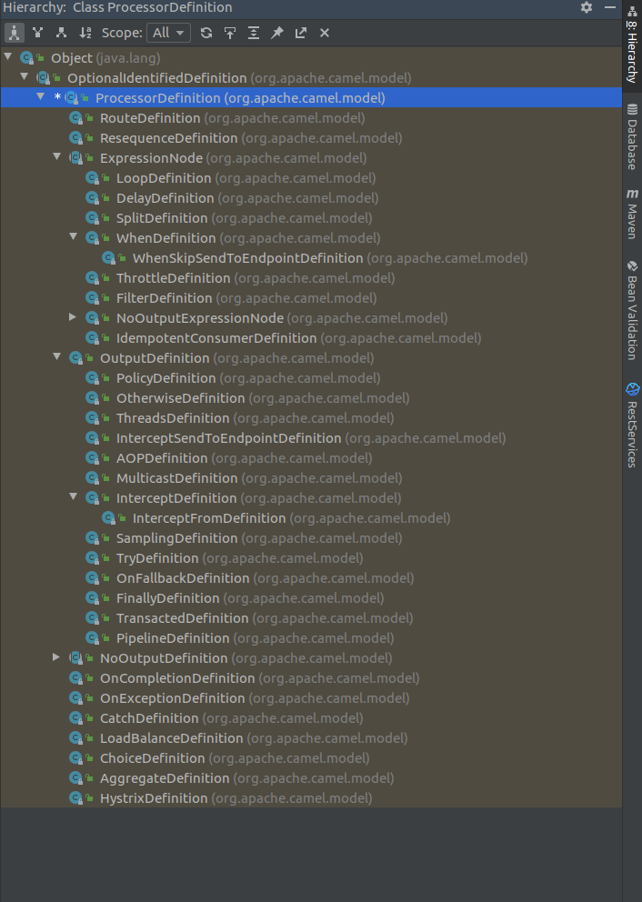Switch to Subtypes Hierarchy view

coord(62,33)
